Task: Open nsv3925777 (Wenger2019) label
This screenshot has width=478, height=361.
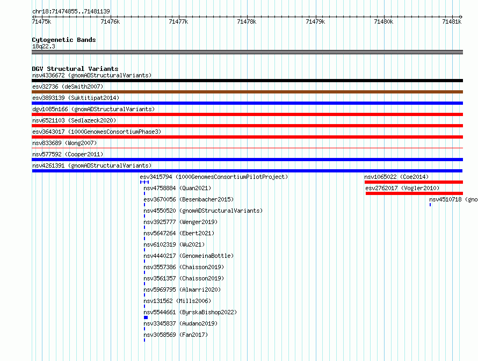Action: point(180,222)
